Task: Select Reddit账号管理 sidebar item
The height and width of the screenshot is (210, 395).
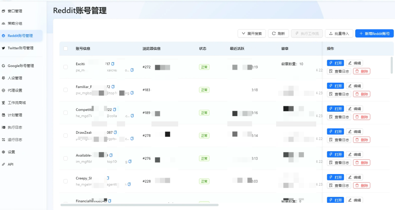Action: [20, 36]
